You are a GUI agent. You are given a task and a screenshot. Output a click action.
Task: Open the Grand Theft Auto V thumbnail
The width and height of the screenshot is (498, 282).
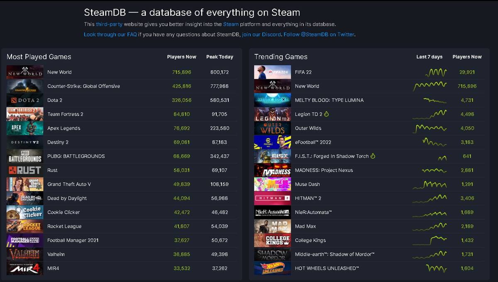pos(25,184)
